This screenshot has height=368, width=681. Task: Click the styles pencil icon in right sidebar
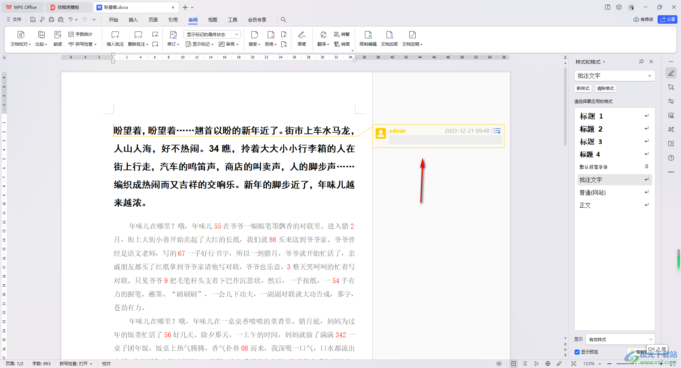[x=671, y=73]
